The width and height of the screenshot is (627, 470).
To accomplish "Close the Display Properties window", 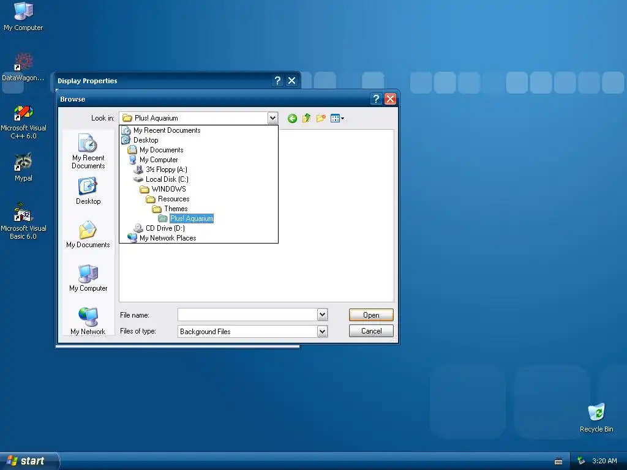I will pos(292,81).
